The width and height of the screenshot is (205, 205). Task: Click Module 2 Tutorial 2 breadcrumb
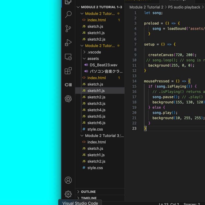(146, 7)
